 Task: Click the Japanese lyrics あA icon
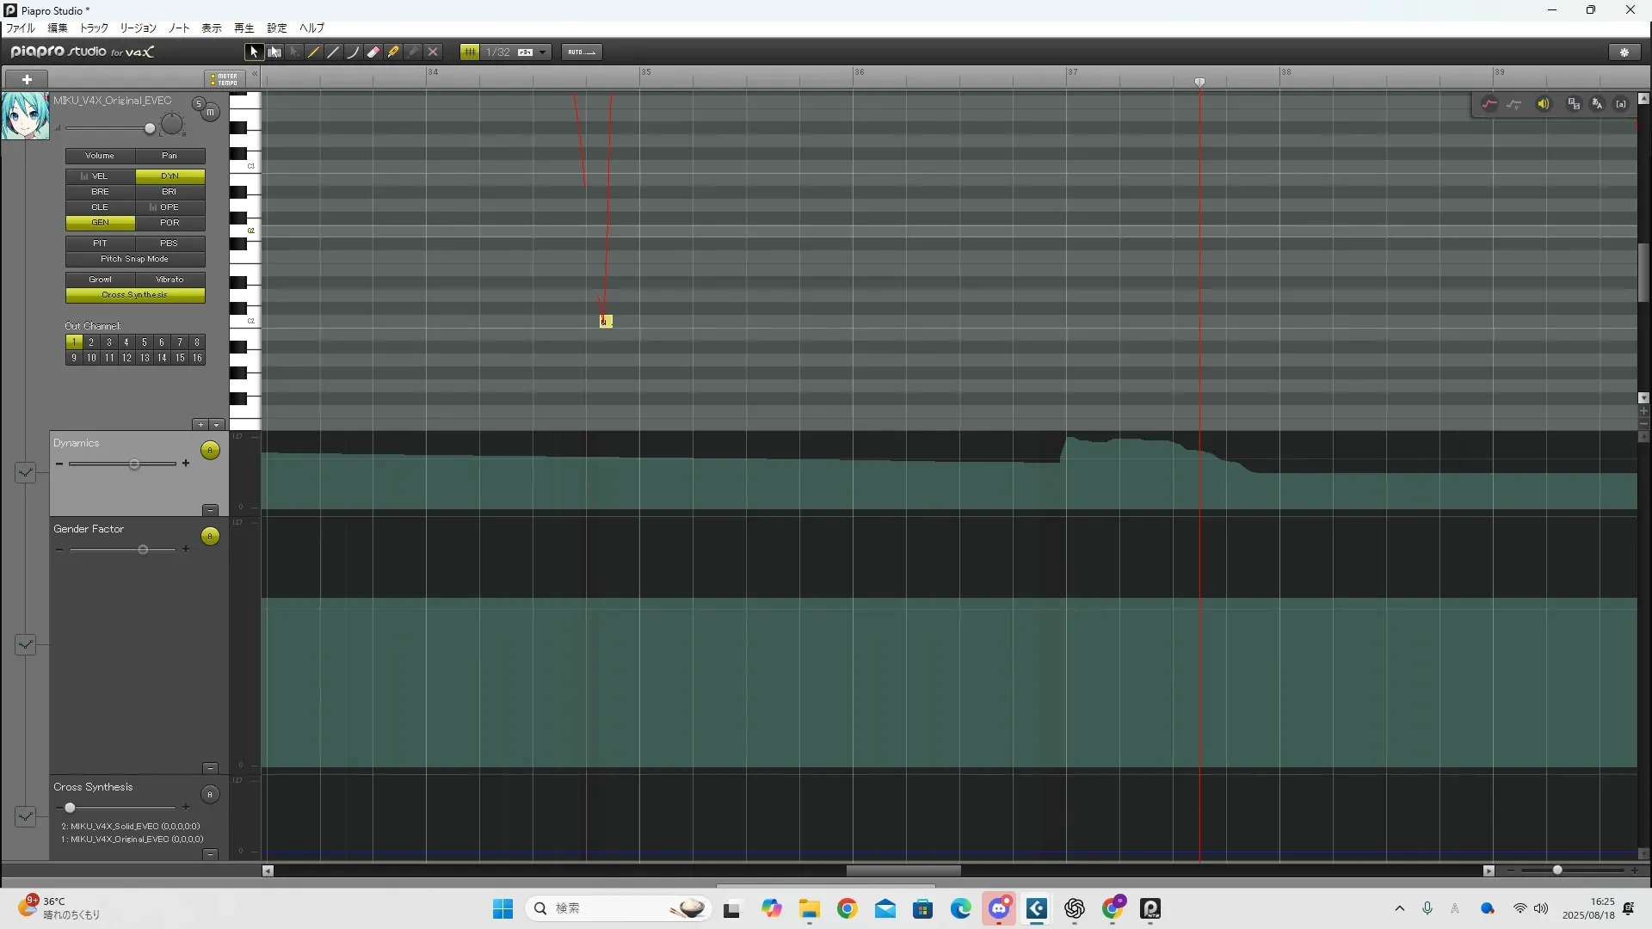coord(1597,104)
